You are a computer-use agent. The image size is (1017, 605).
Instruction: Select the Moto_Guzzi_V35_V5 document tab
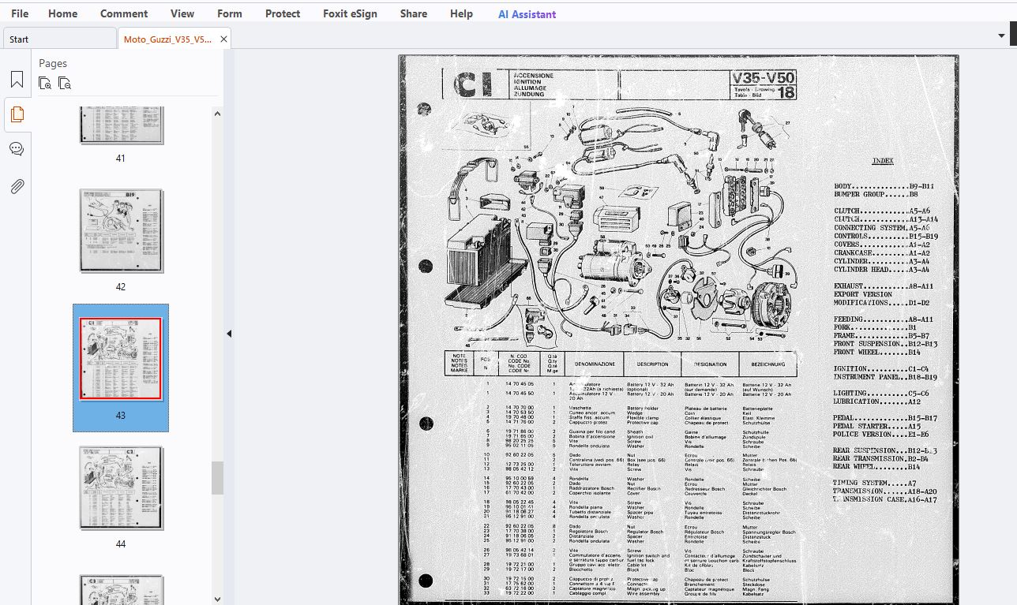click(167, 39)
